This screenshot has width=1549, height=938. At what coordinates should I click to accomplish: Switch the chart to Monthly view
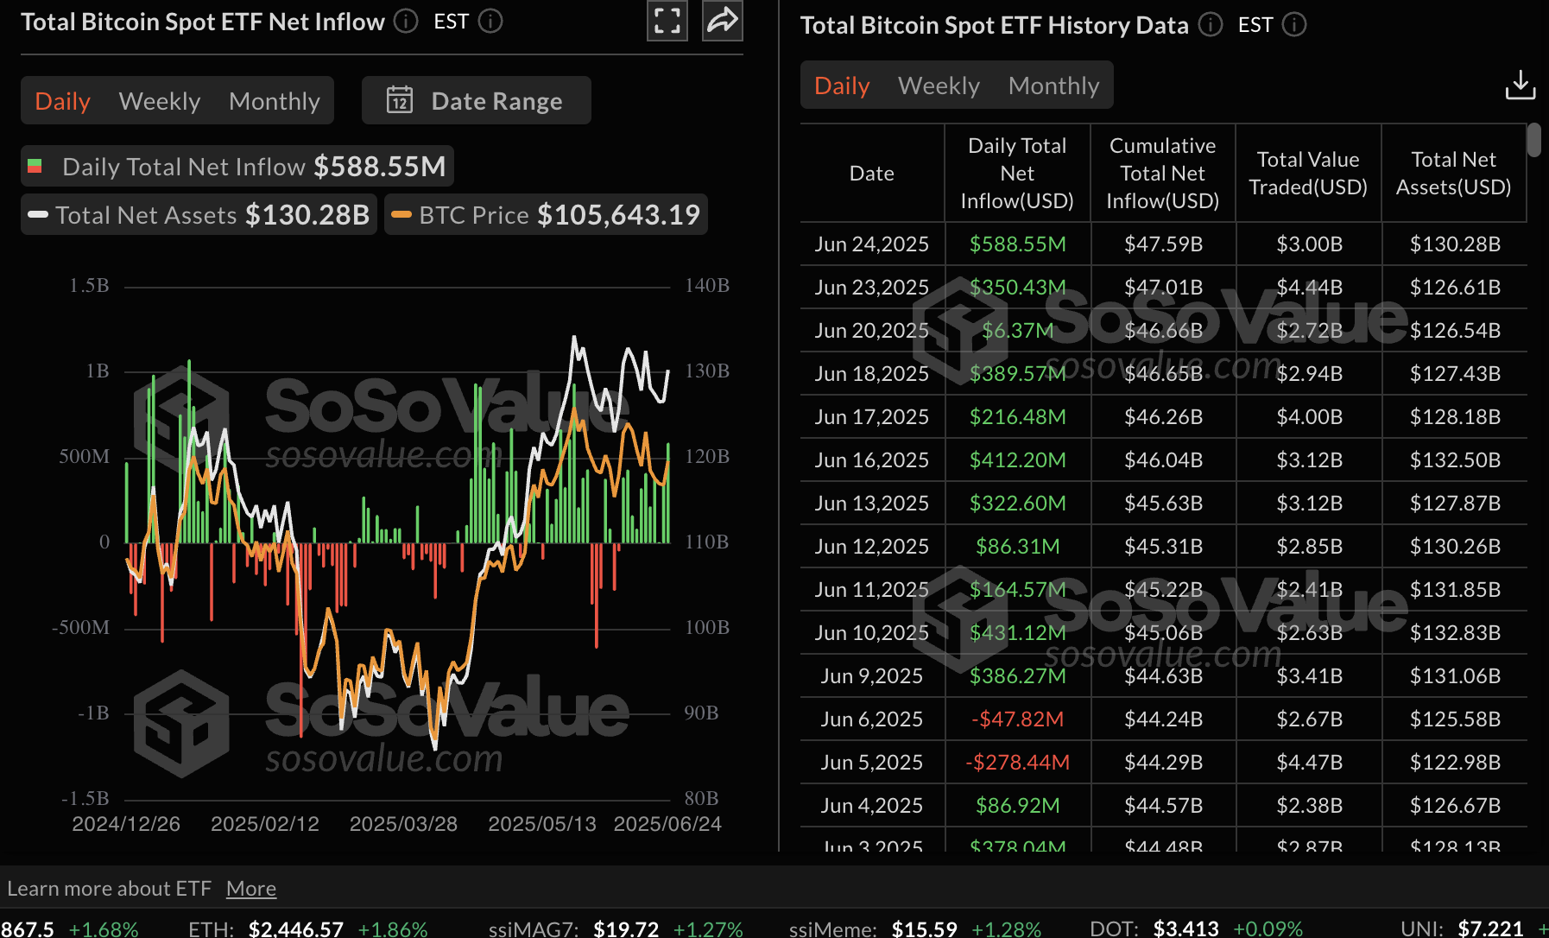[275, 101]
